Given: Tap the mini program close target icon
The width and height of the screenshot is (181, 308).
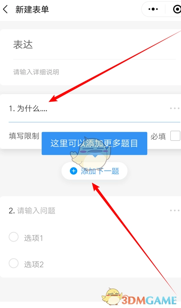Looking at the screenshot, I should point(176,9).
